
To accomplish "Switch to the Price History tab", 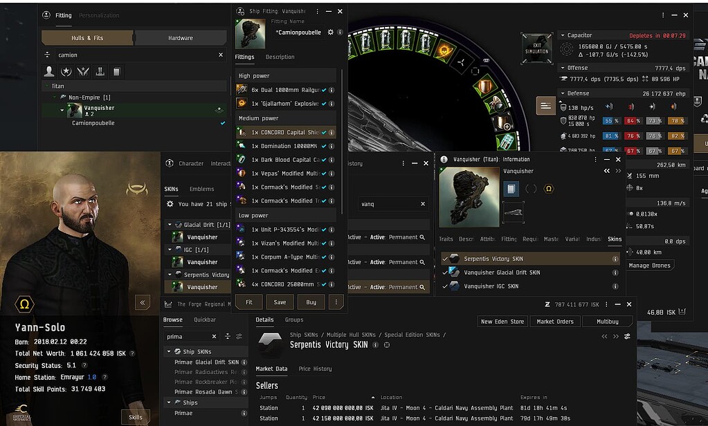I will coord(315,369).
